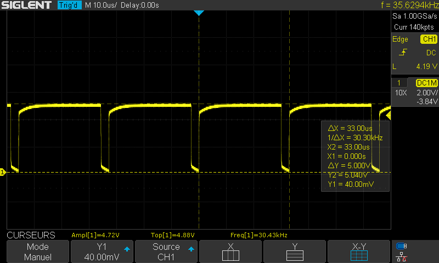The height and width of the screenshot is (263, 439).
Task: Select the channel 1 tab
Action: pyautogui.click(x=399, y=82)
